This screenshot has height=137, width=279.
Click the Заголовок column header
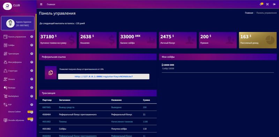point(65,100)
